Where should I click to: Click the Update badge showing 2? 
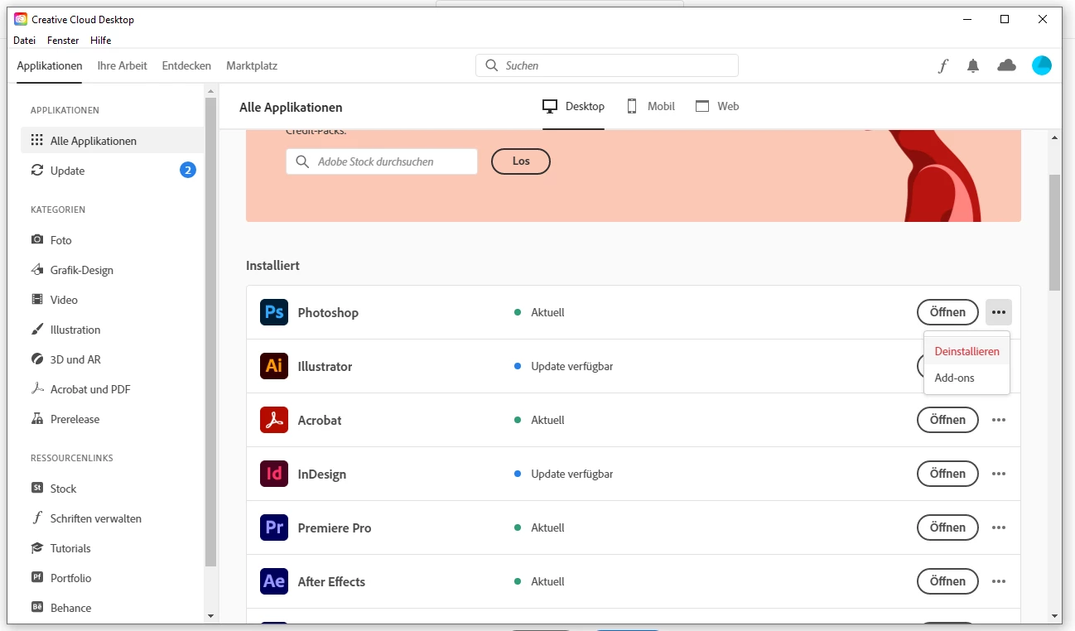188,171
